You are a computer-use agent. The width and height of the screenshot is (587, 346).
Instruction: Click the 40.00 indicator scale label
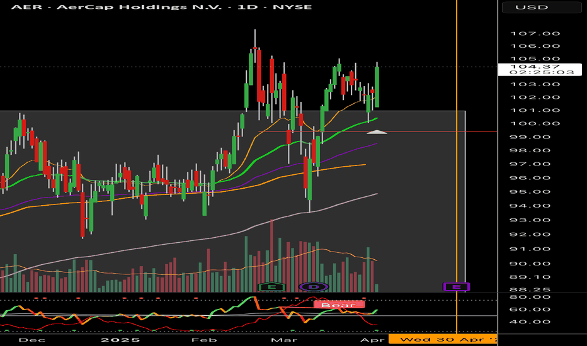point(530,321)
